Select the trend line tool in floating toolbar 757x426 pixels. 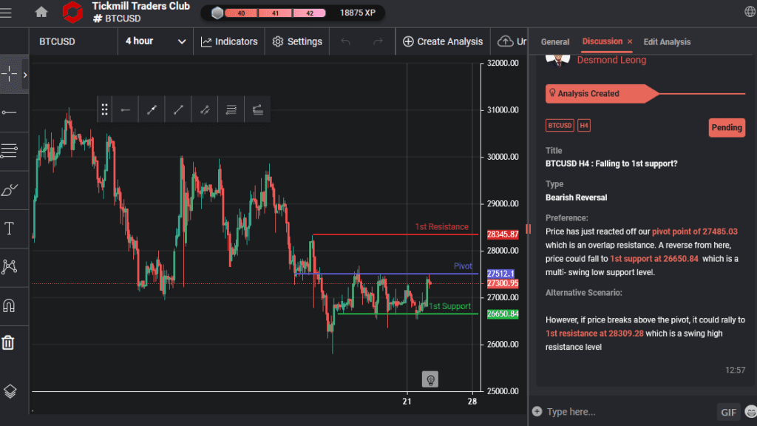pyautogui.click(x=177, y=109)
